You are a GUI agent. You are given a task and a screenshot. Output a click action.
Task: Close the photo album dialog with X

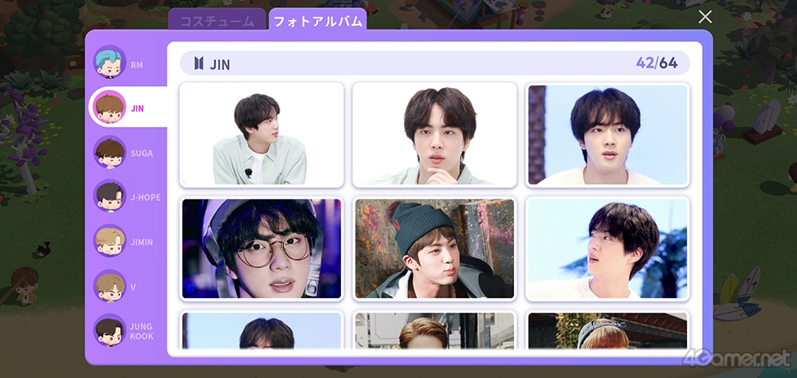pos(705,17)
